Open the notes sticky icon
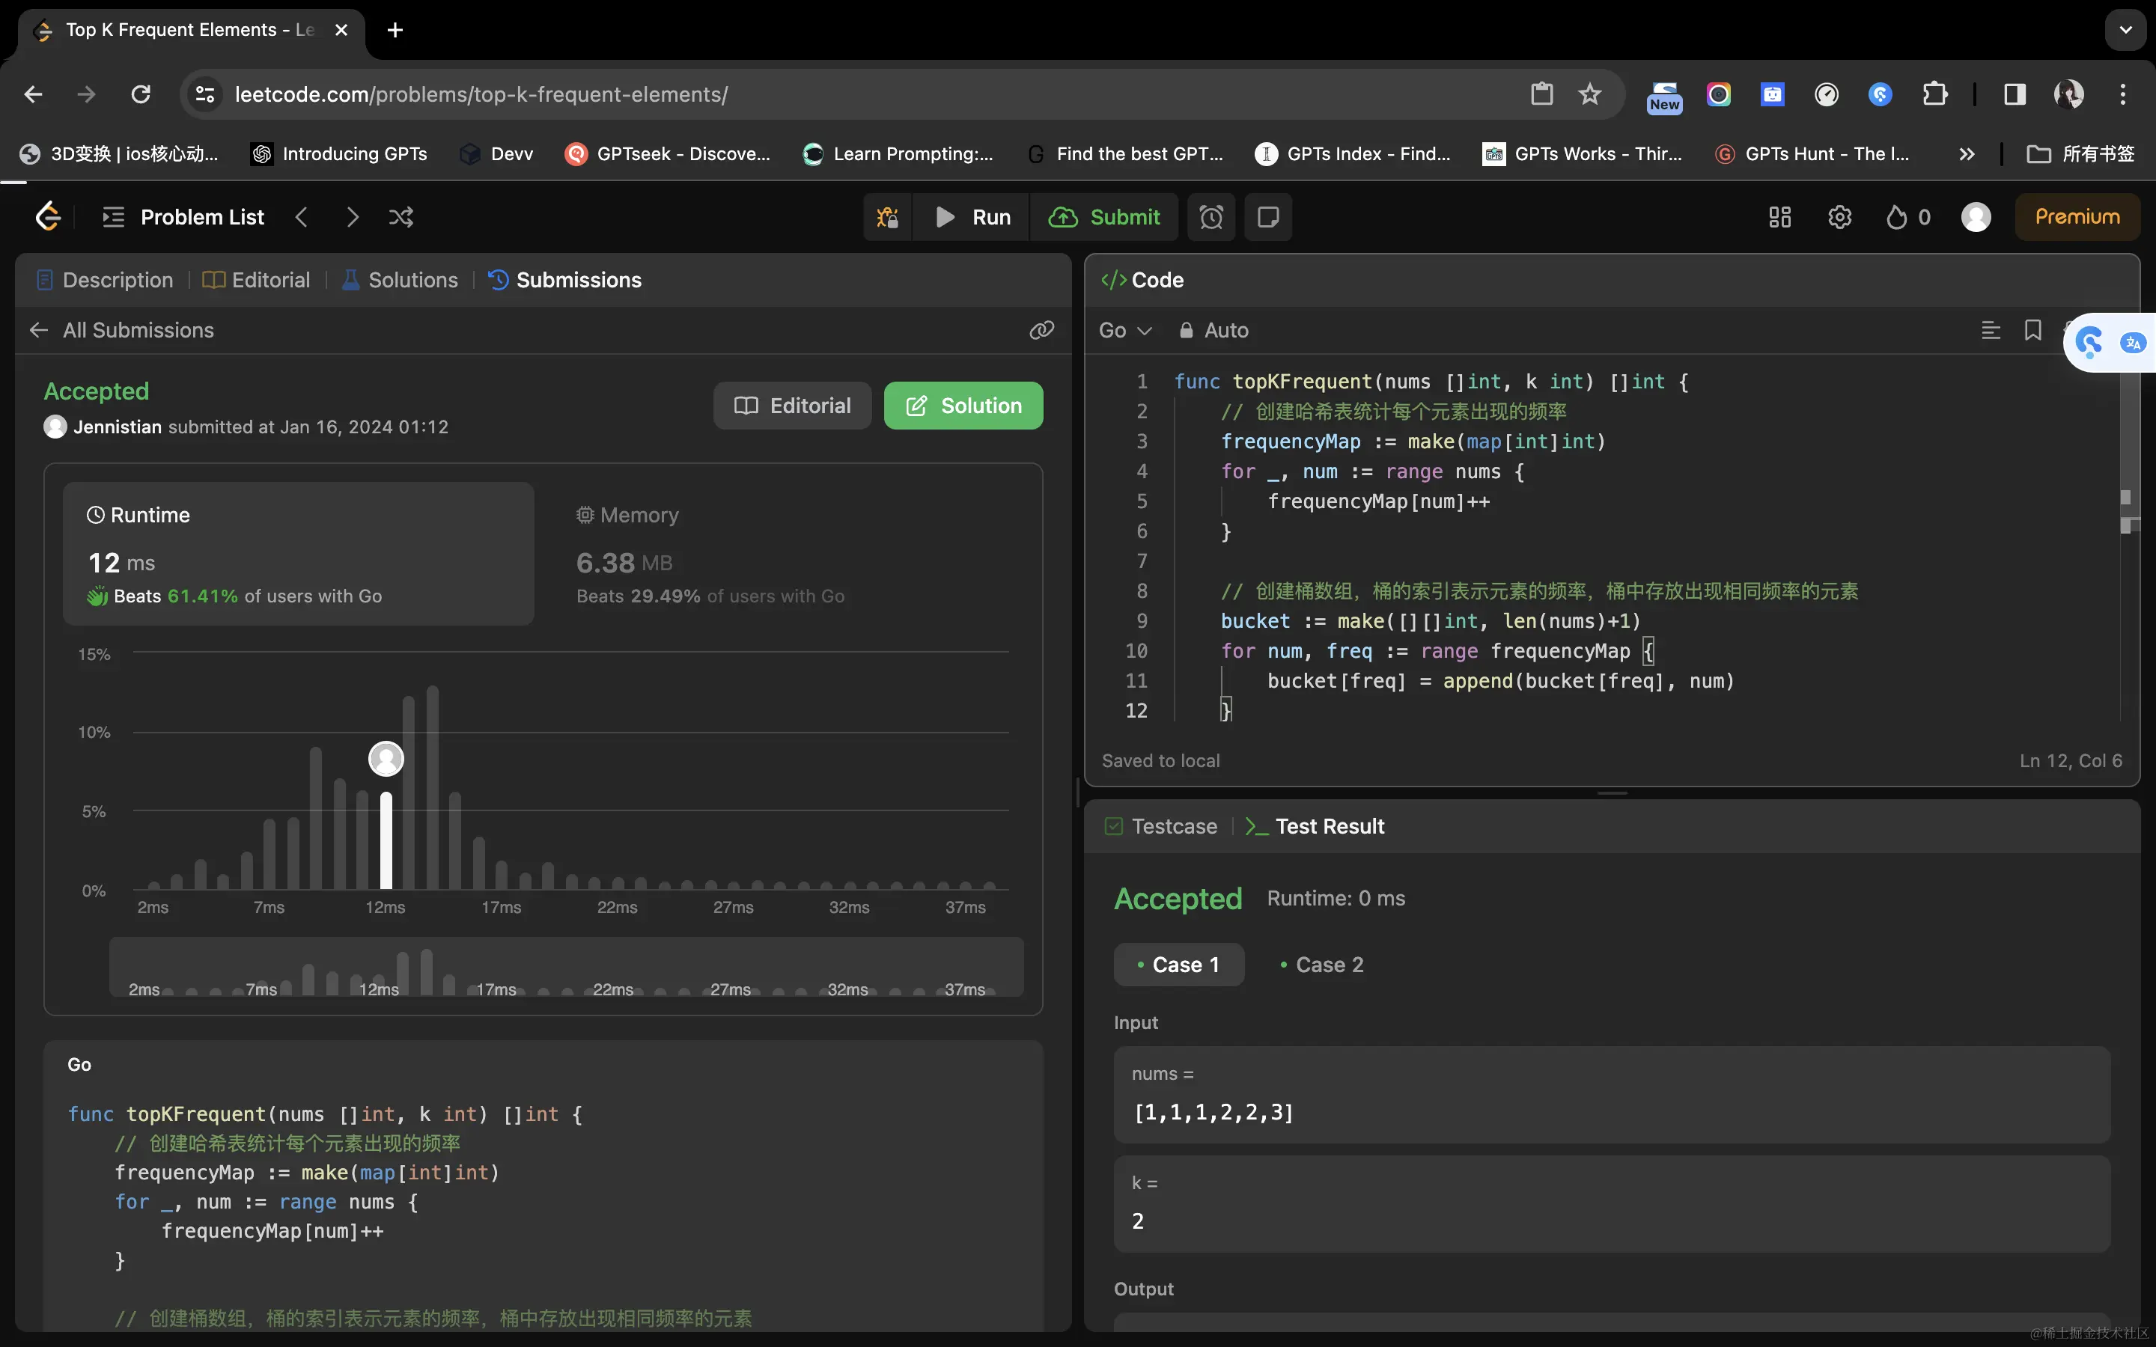The image size is (2156, 1347). (1267, 217)
